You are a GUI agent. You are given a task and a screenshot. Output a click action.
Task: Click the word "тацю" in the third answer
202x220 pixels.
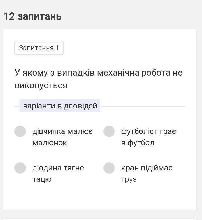coord(42,179)
